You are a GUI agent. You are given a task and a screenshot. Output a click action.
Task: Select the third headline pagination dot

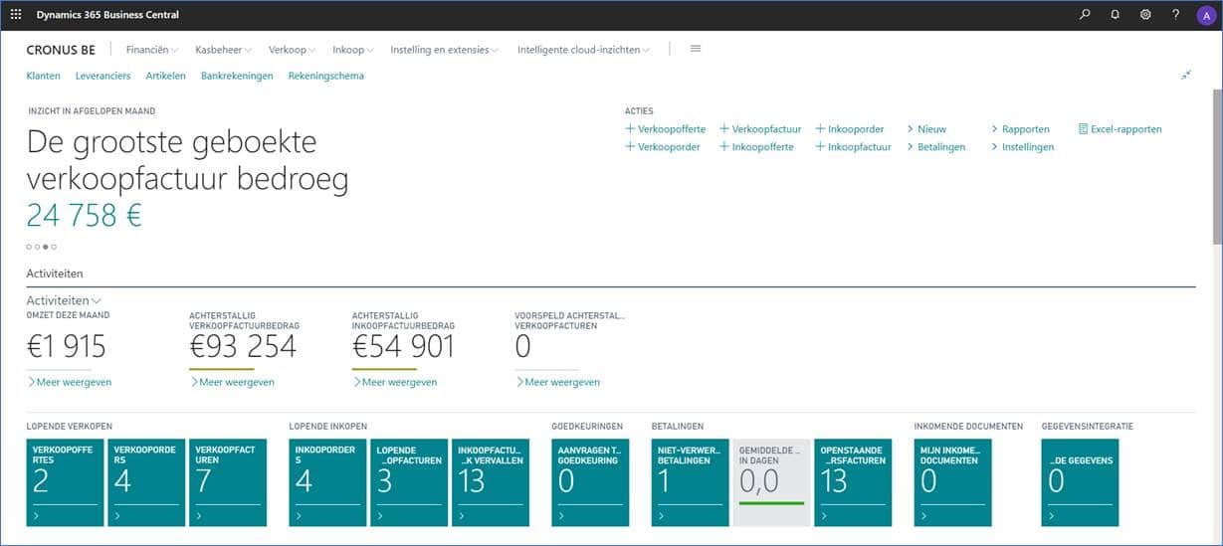point(46,246)
